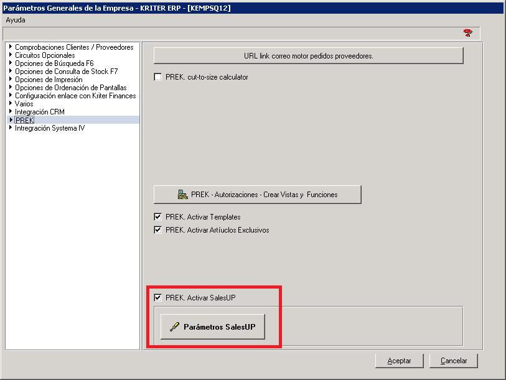
Task: Select Varios in the tree
Action: pyautogui.click(x=24, y=103)
